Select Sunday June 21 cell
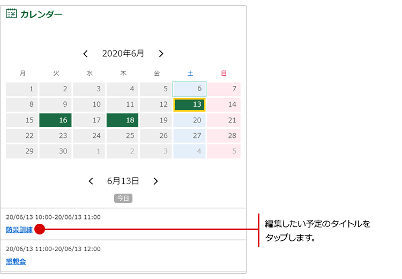Screen dimensions: 402x279 [224, 120]
